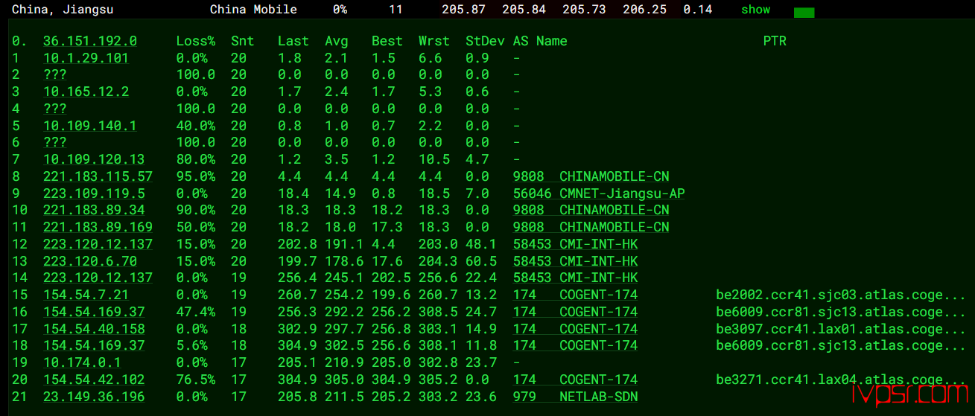
Task: Click the AS link 56046 CMNET-Jiangsu-AP
Action: 599,193
